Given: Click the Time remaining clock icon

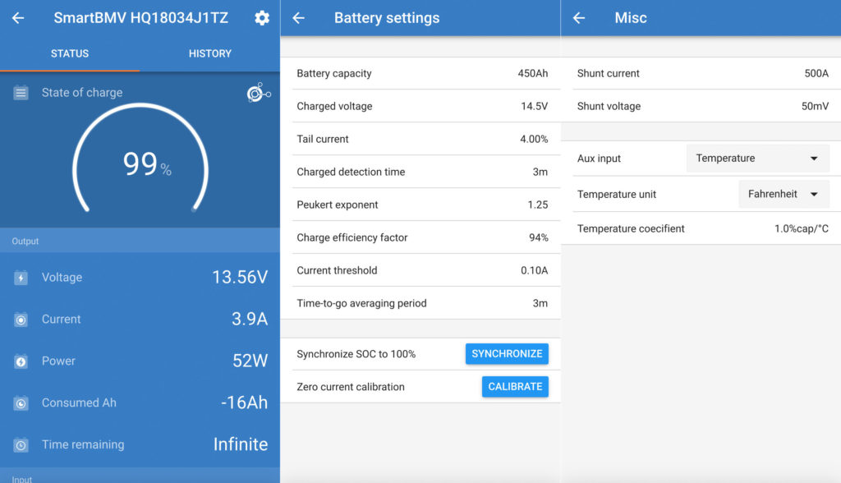Looking at the screenshot, I should [x=20, y=444].
